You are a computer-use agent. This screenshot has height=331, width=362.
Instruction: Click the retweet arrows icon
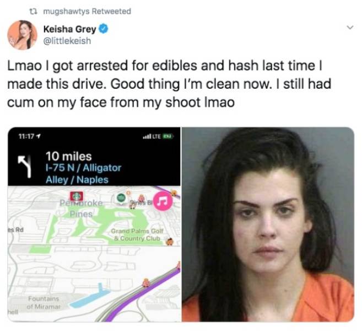coord(34,11)
